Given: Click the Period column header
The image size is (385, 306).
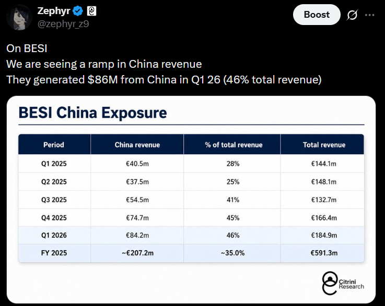Looking at the screenshot, I should pyautogui.click(x=54, y=145).
